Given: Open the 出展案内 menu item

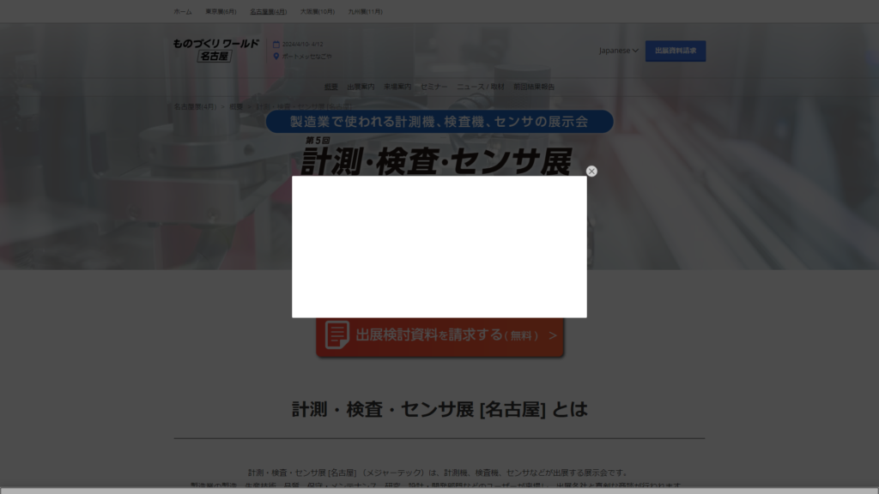Looking at the screenshot, I should 361,87.
